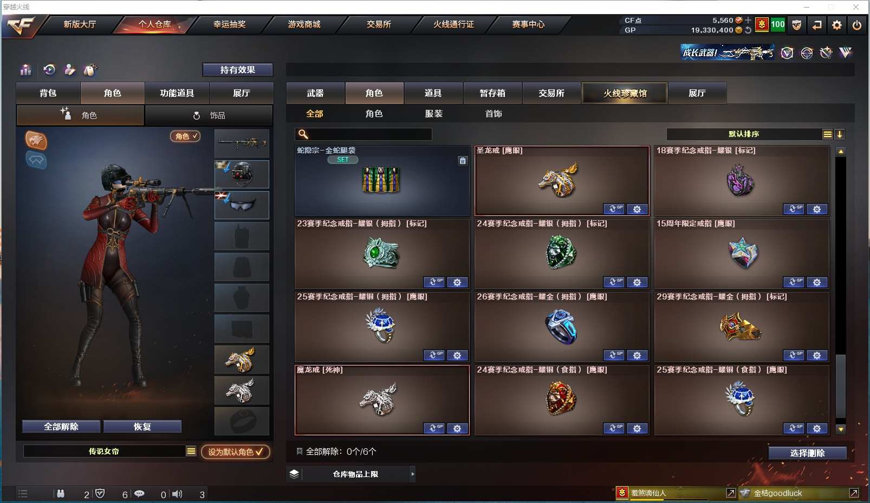The image size is (870, 503).
Task: Expand the 传说女帝 character list
Action: pos(191,451)
